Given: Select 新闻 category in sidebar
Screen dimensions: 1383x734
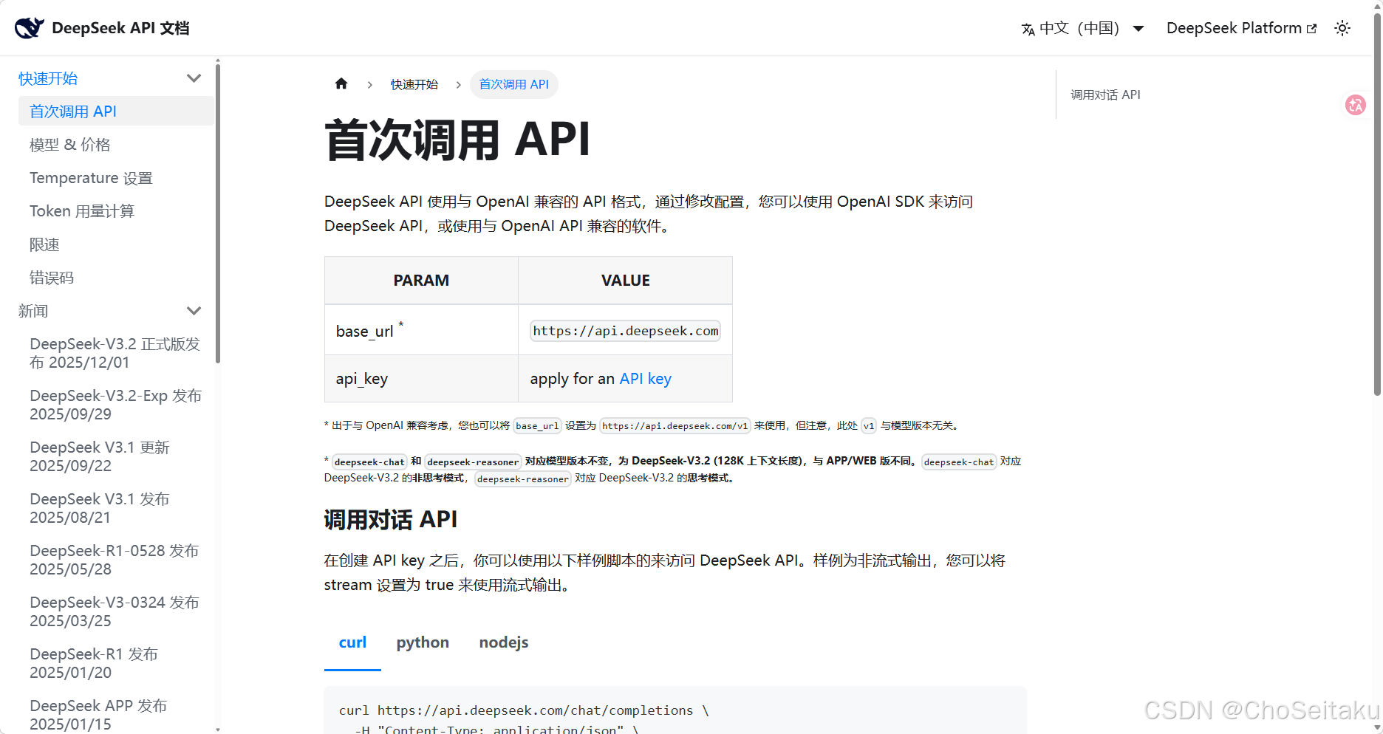Looking at the screenshot, I should pyautogui.click(x=33, y=311).
